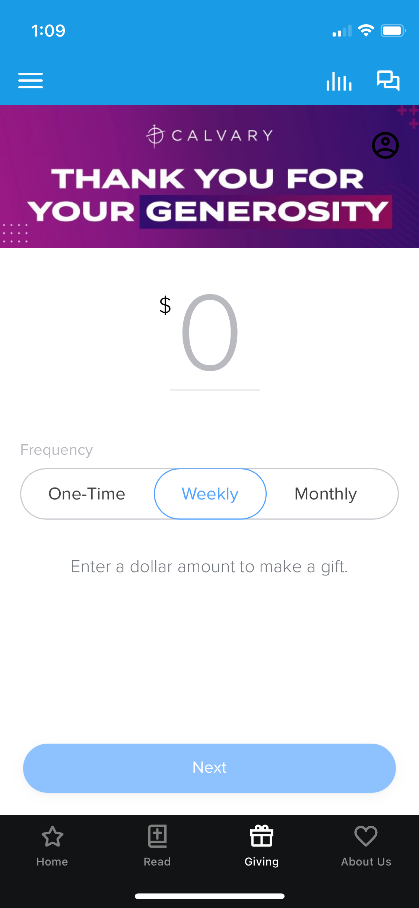The height and width of the screenshot is (908, 419).
Task: Tap the Calvary logo in banner
Action: tap(209, 135)
